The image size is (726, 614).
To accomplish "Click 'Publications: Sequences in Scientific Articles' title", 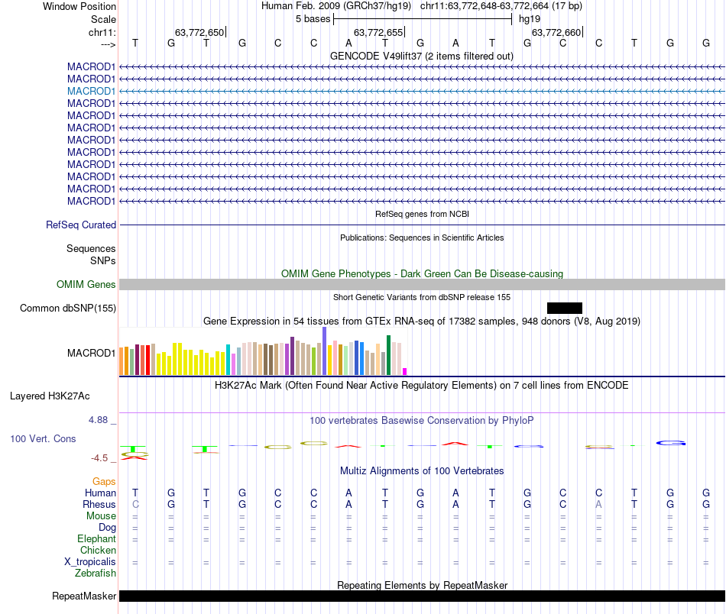I will point(422,238).
